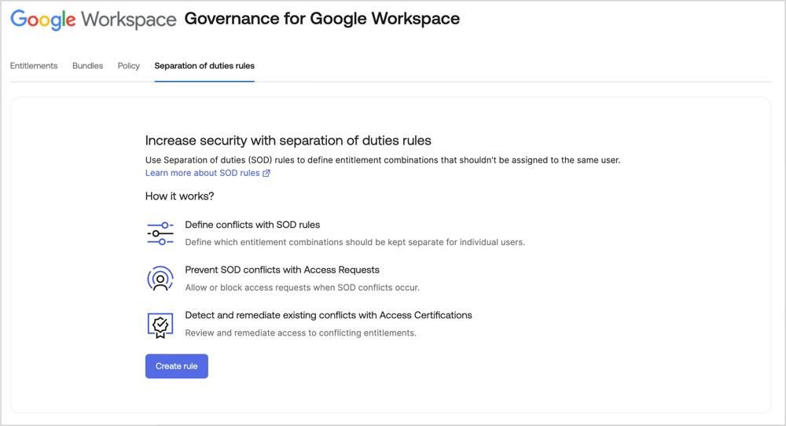
Task: Click the heading Increase security with separation of duties rules
Action: 288,141
